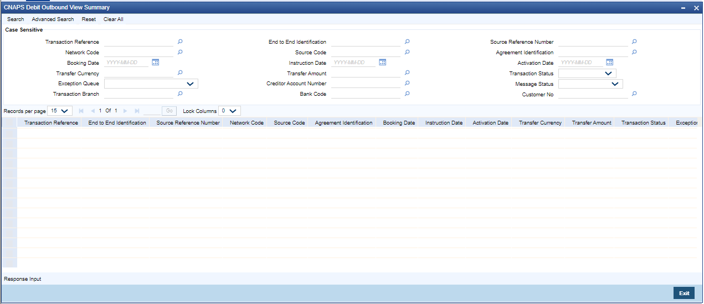This screenshot has height=304, width=704.
Task: Click the Source Code input field
Action: coord(366,52)
